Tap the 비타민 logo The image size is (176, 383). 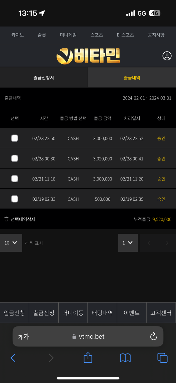(88, 56)
